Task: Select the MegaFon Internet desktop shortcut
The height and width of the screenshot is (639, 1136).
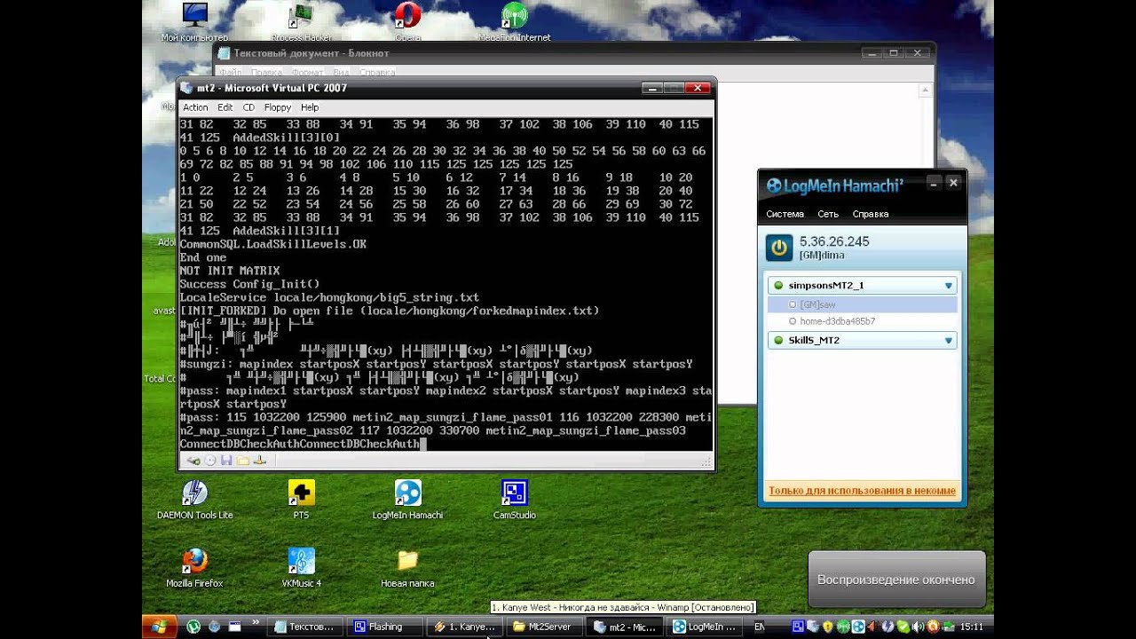Action: click(x=515, y=22)
